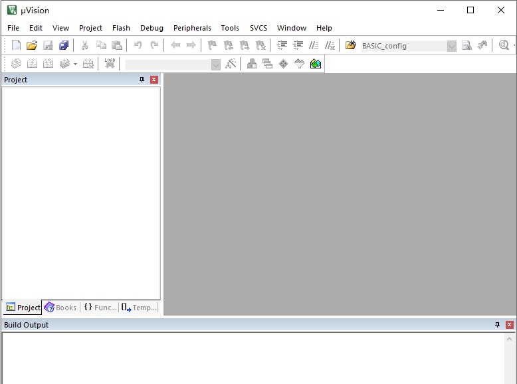Click the empty Select Target combo field
517x384 pixels.
click(168, 64)
